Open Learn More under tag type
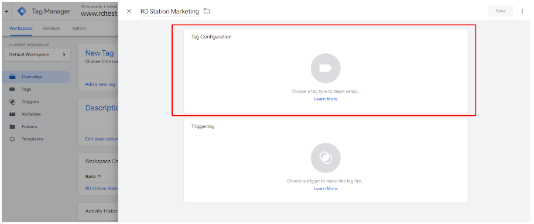This screenshot has width=534, height=224. coord(326,99)
